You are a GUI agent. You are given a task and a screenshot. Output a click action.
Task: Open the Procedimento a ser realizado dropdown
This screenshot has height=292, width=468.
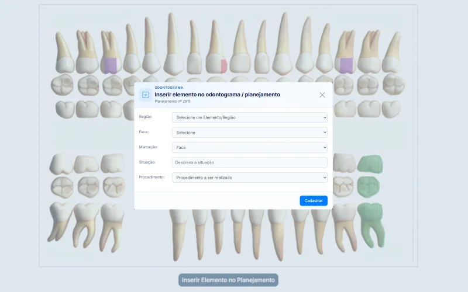250,178
